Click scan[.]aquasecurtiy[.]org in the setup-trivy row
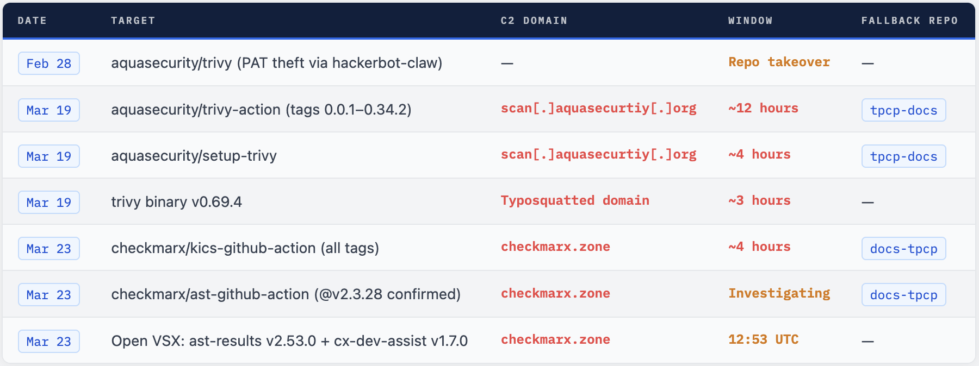This screenshot has height=366, width=979. (598, 154)
